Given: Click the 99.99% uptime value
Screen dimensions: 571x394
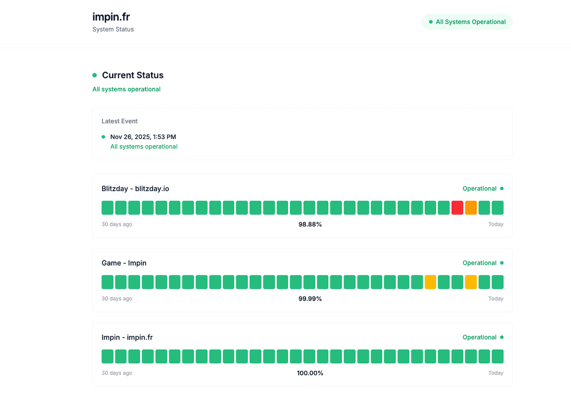Looking at the screenshot, I should [x=310, y=299].
